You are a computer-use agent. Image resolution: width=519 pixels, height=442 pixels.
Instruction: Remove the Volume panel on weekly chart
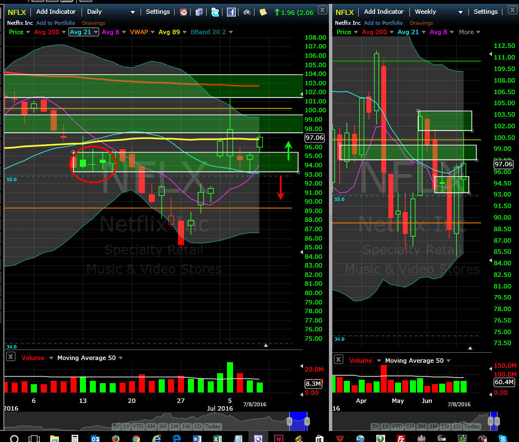click(x=338, y=359)
